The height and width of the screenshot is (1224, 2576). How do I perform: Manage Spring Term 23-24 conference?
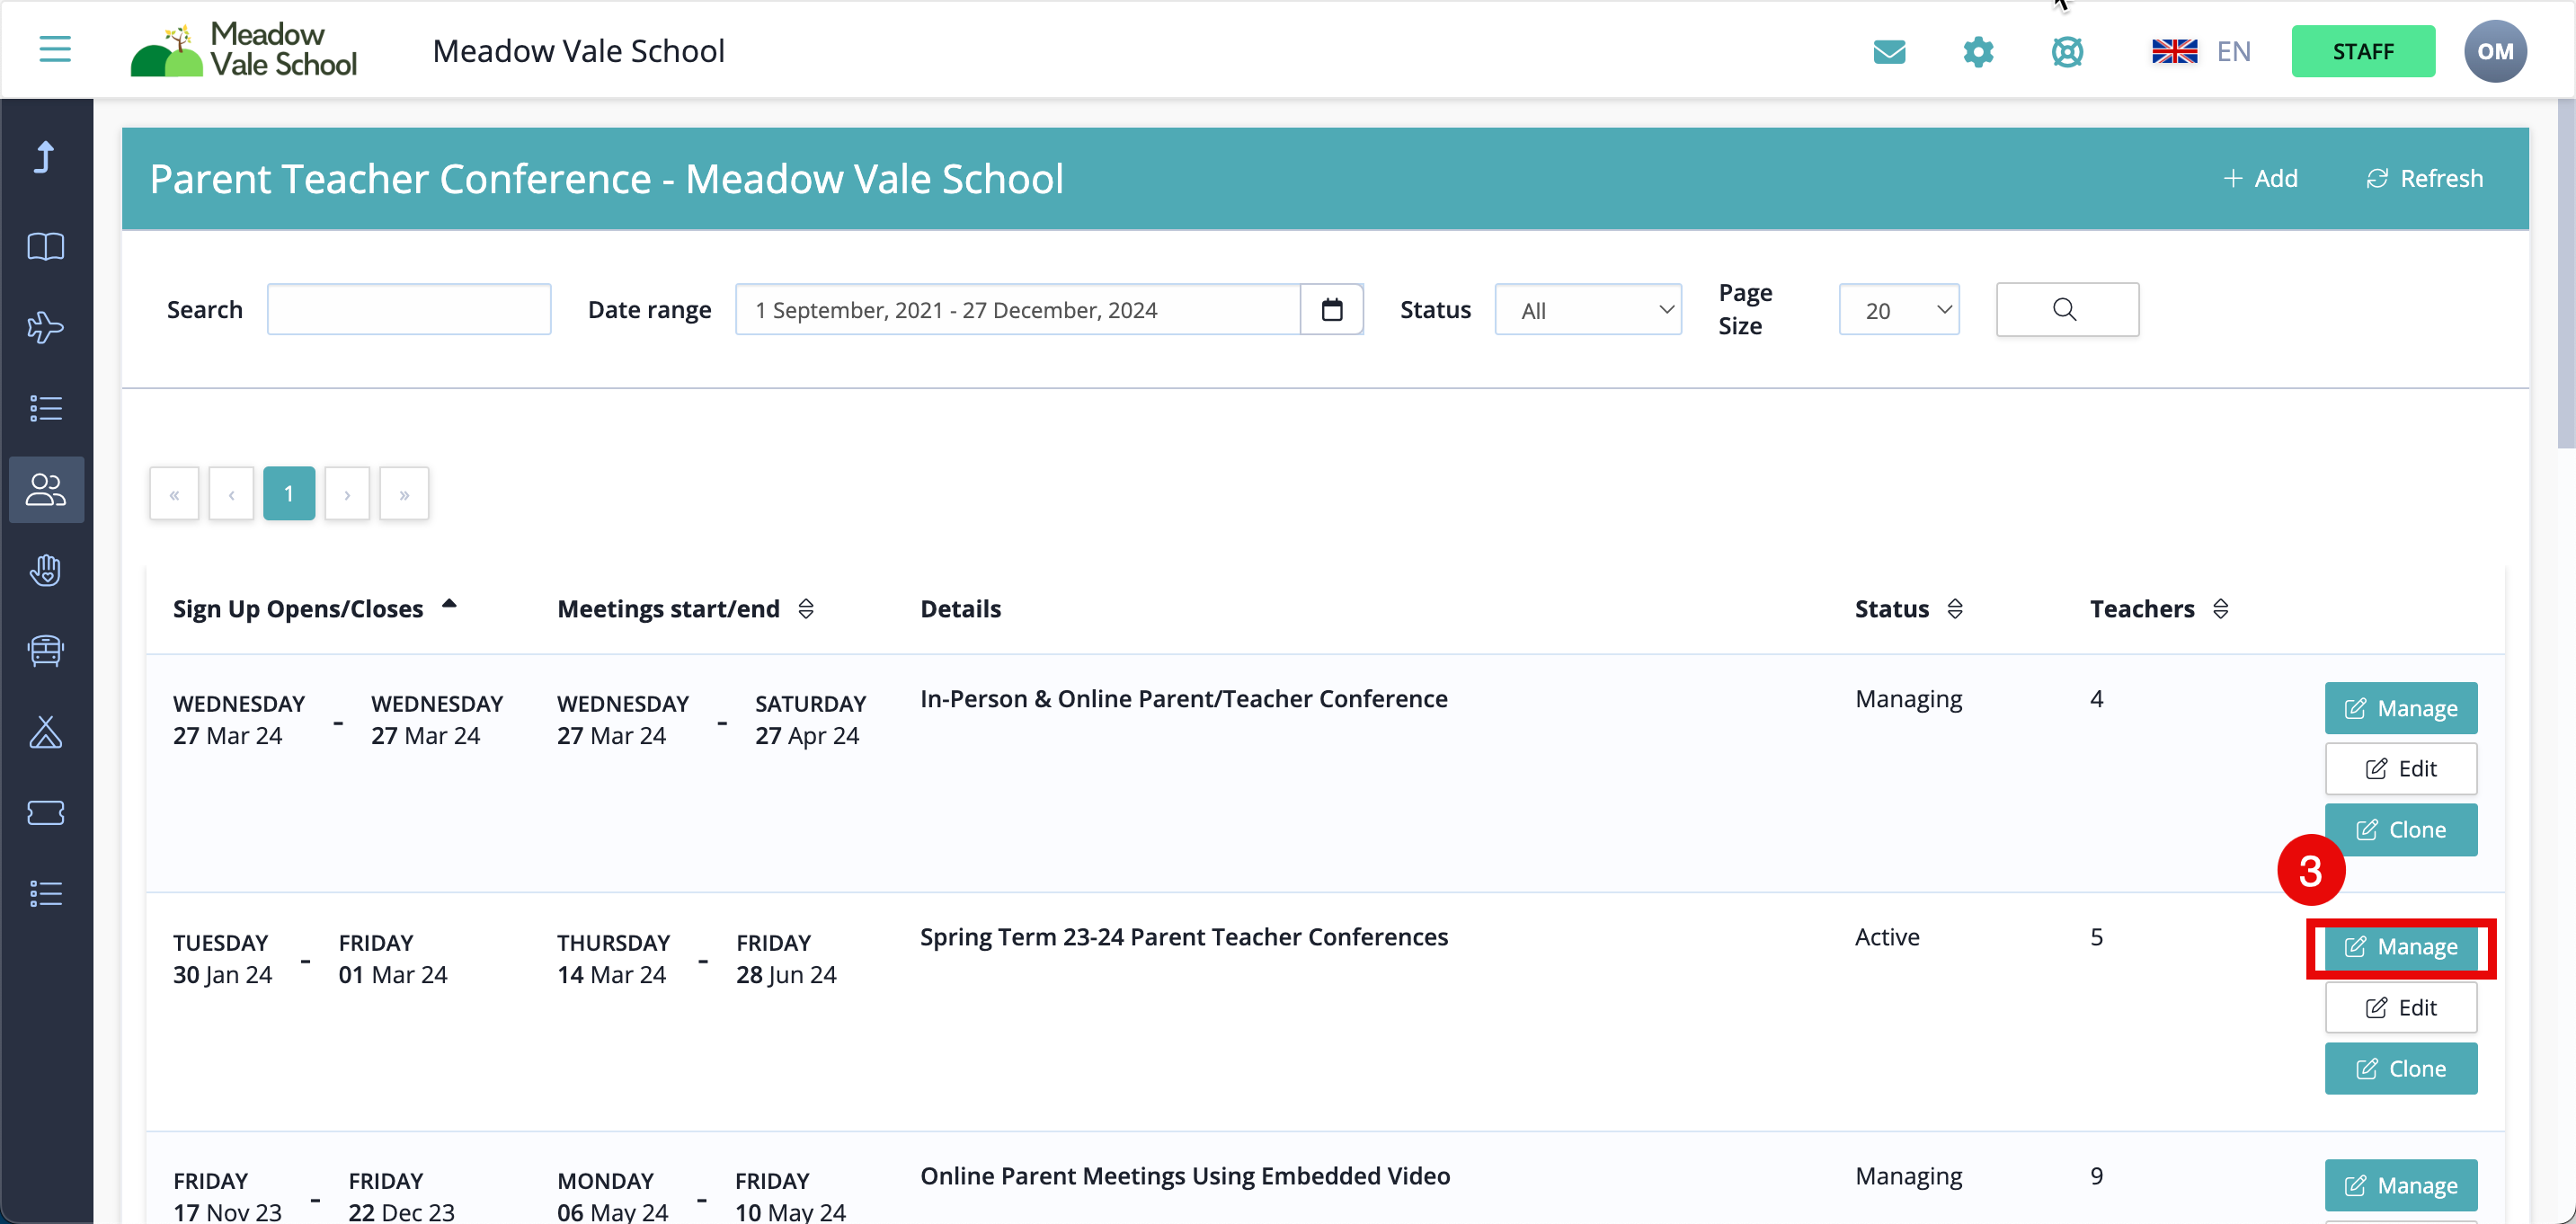click(x=2399, y=946)
